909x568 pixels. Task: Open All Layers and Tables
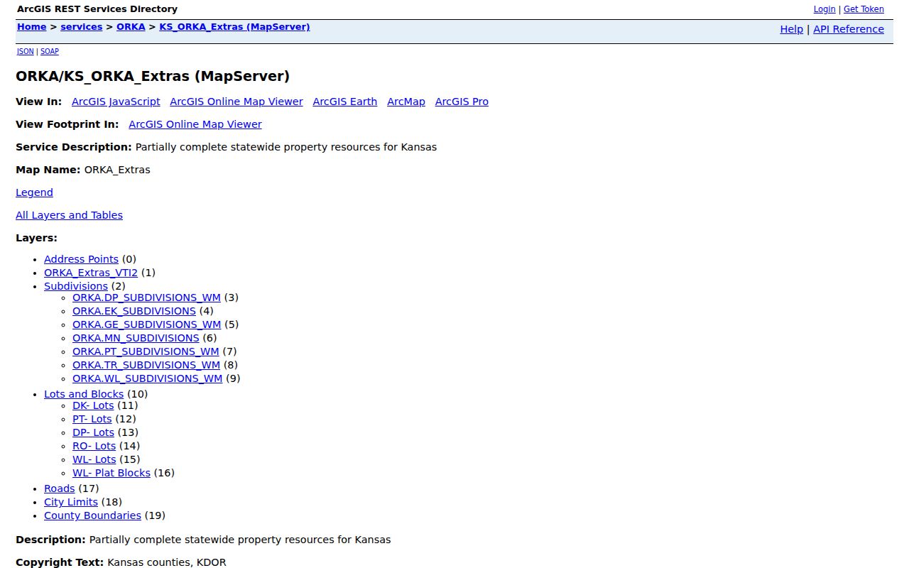pos(69,215)
